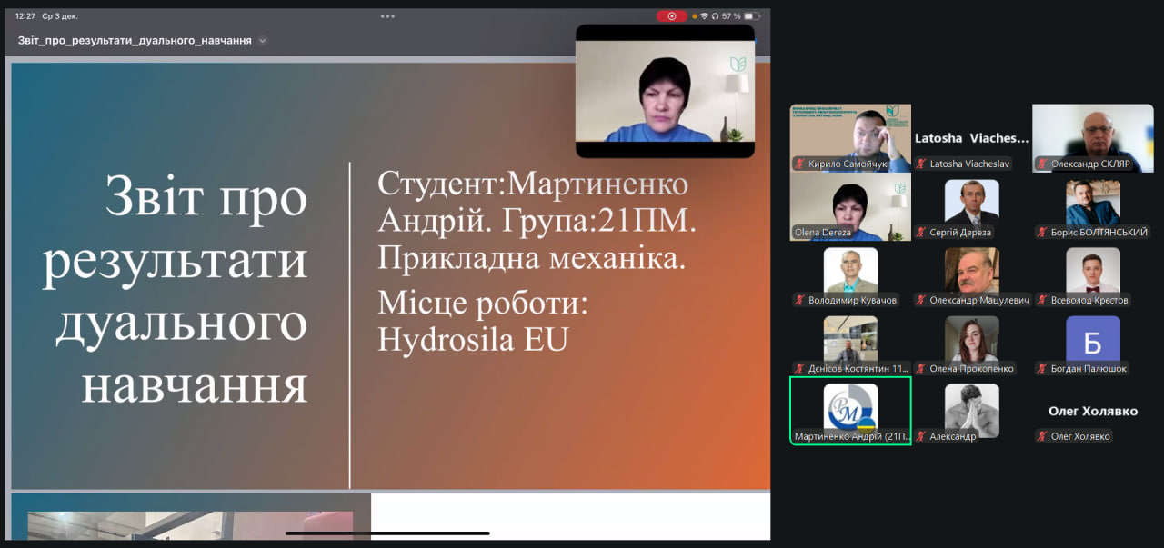Click the document title Звіт_про_результати_дуального_навчання
Image resolution: width=1164 pixels, height=548 pixels.
pyautogui.click(x=135, y=41)
